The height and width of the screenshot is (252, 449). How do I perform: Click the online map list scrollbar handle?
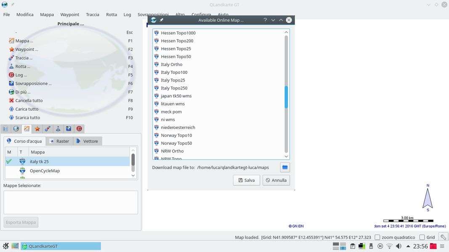click(x=286, y=97)
